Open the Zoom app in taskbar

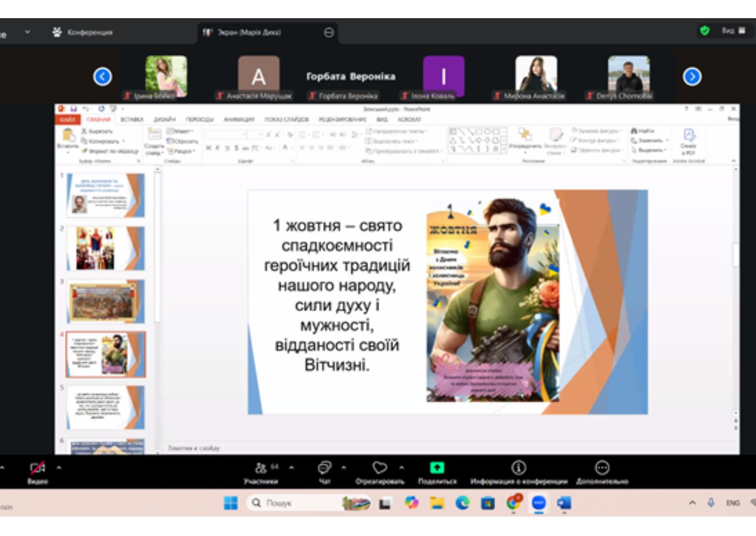(x=538, y=503)
